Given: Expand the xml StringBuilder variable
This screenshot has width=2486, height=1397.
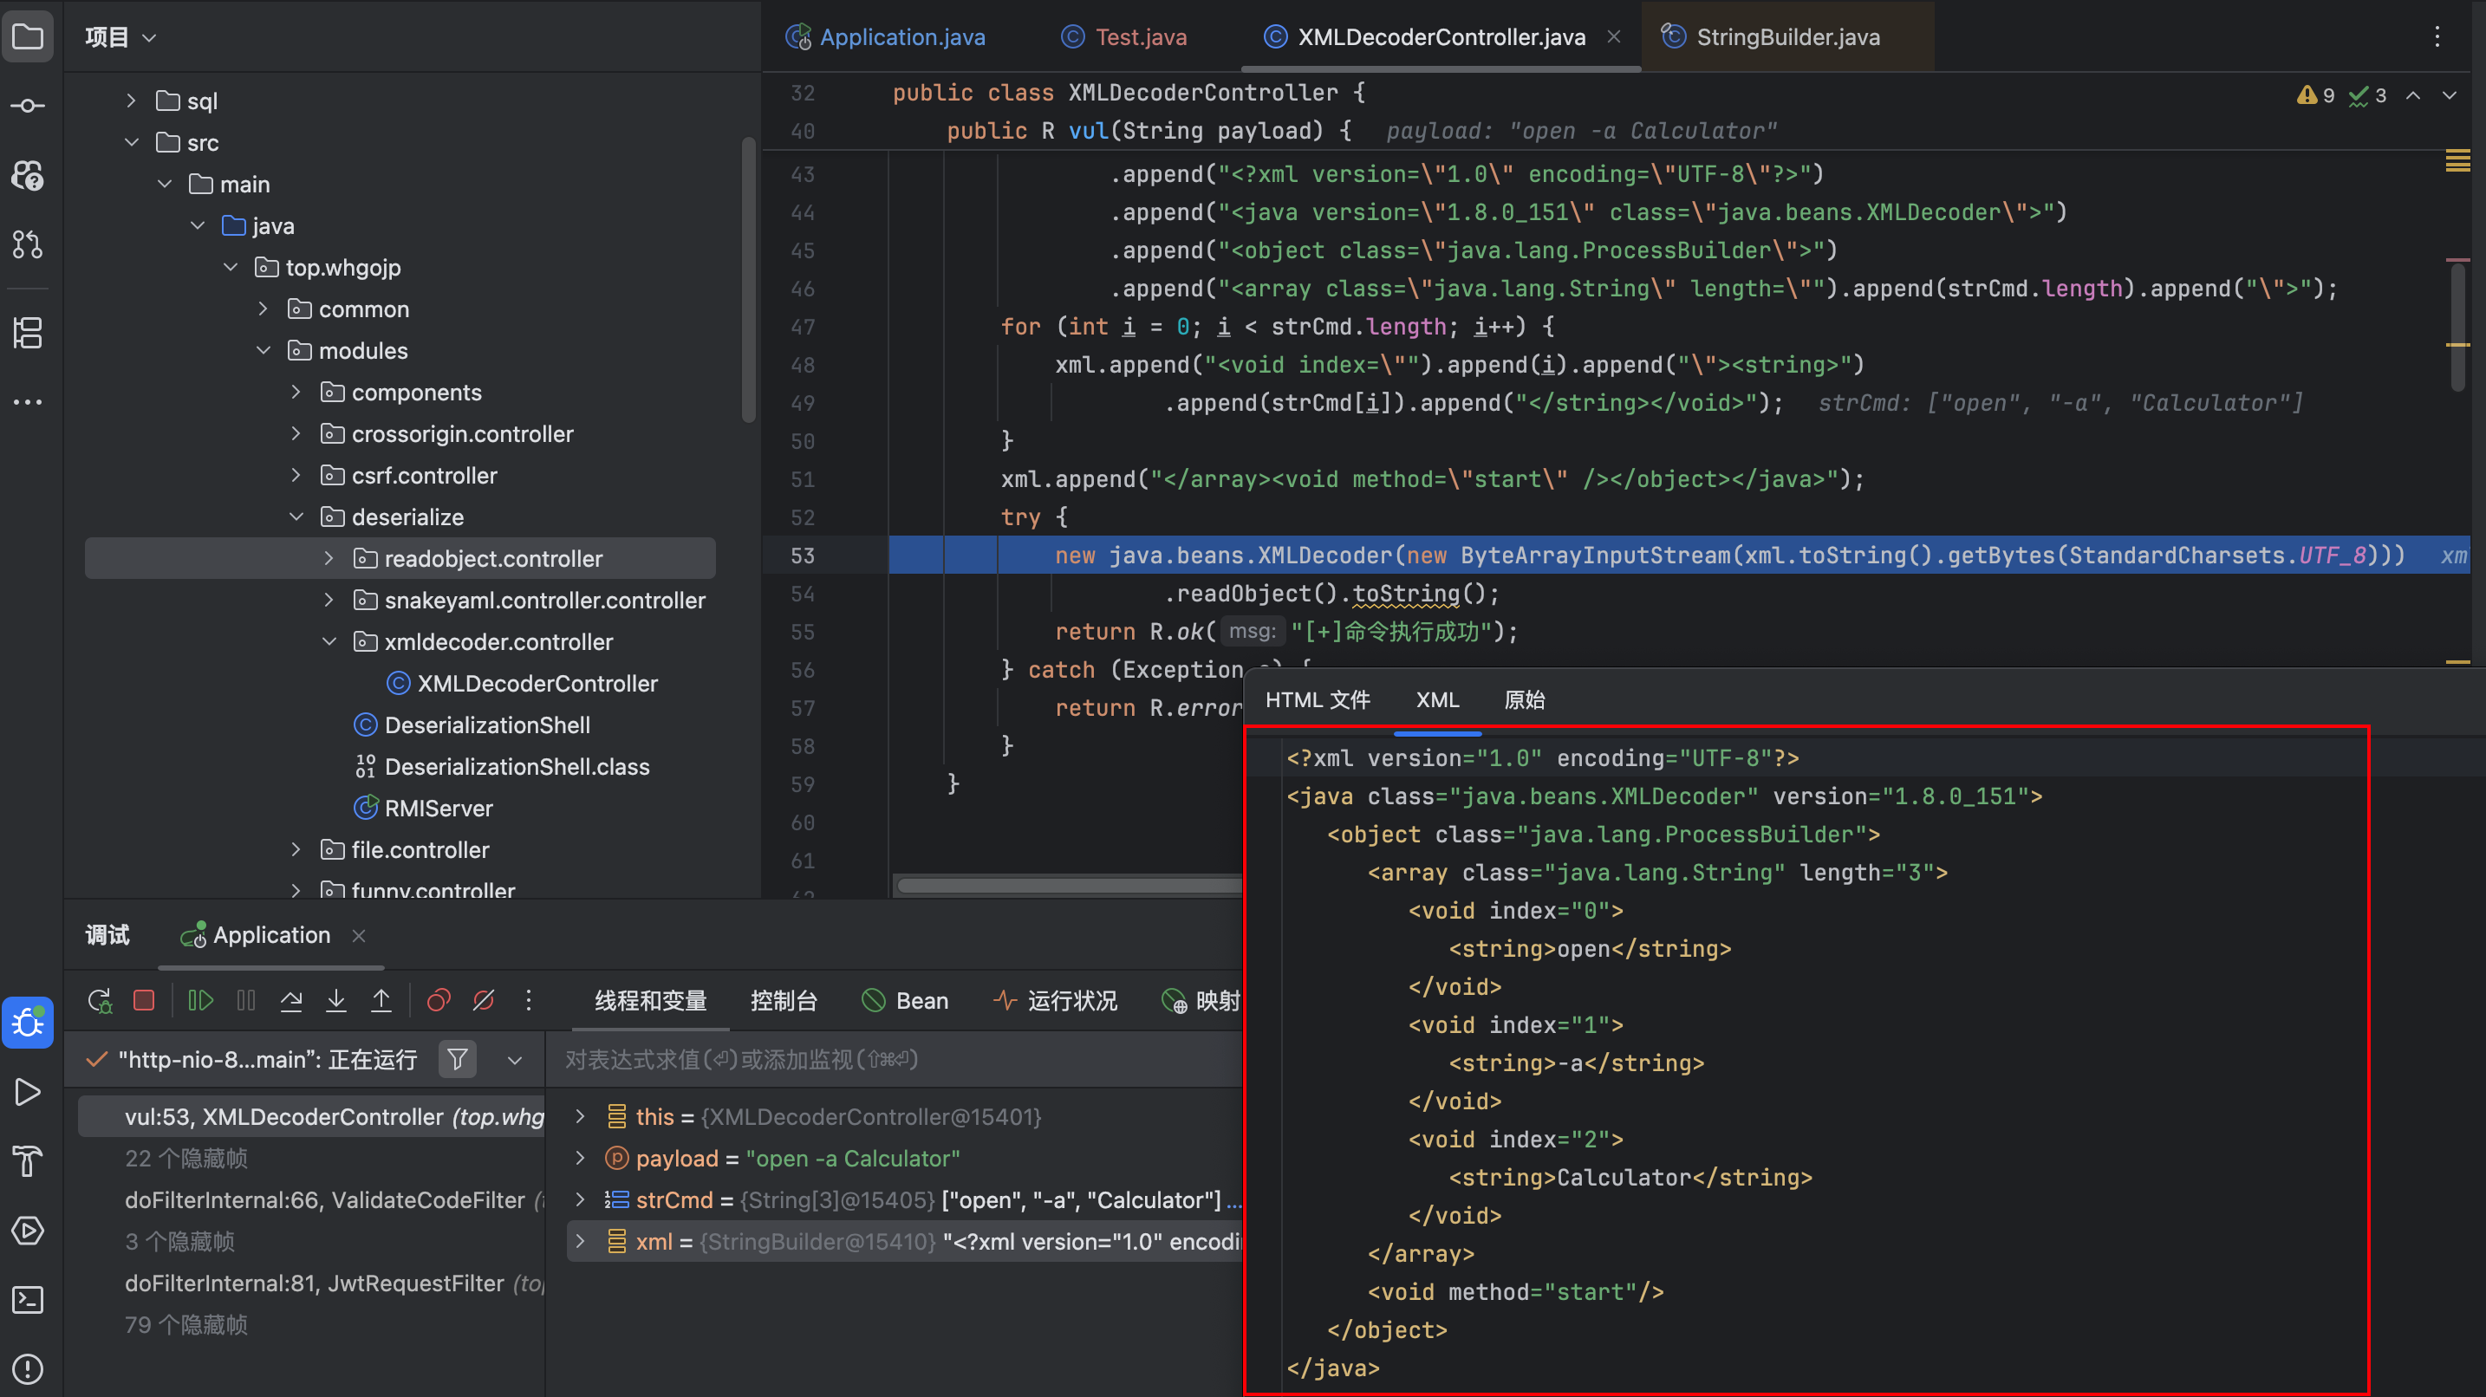Looking at the screenshot, I should click(x=580, y=1241).
